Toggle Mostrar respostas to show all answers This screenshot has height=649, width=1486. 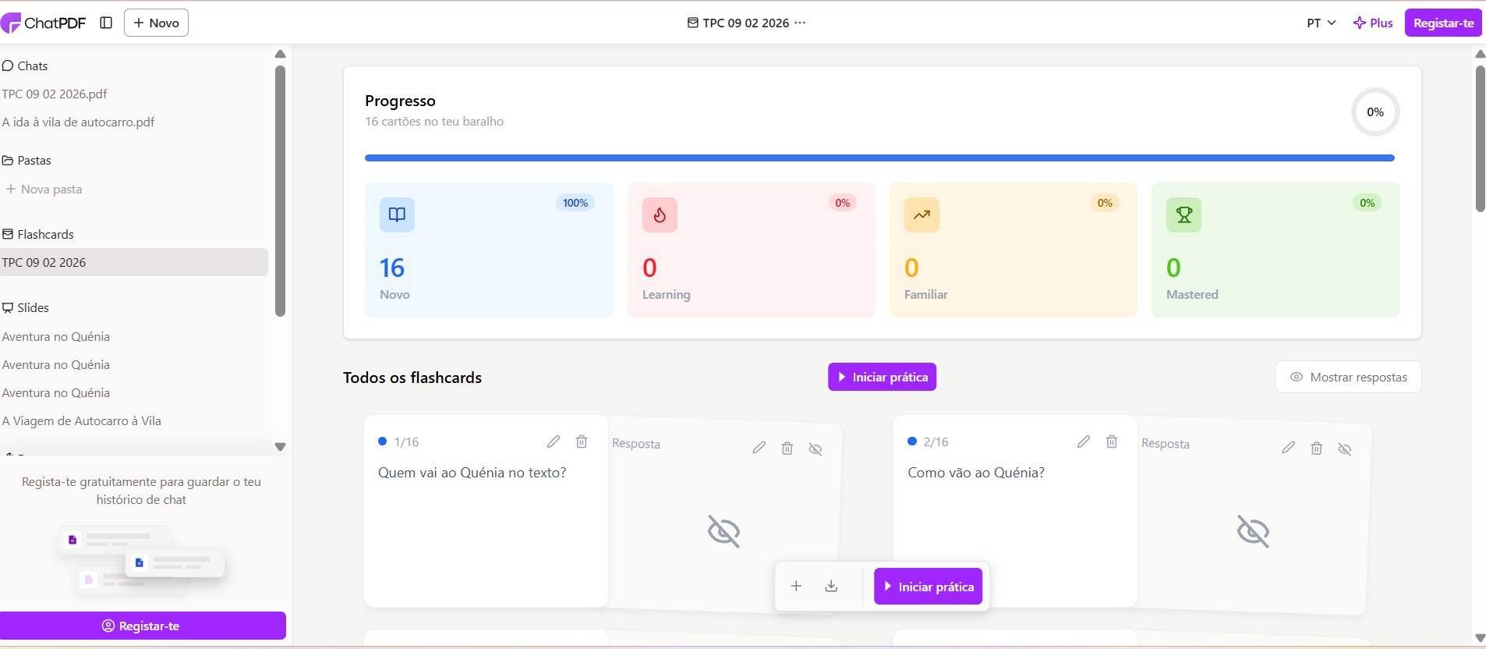pyautogui.click(x=1348, y=377)
